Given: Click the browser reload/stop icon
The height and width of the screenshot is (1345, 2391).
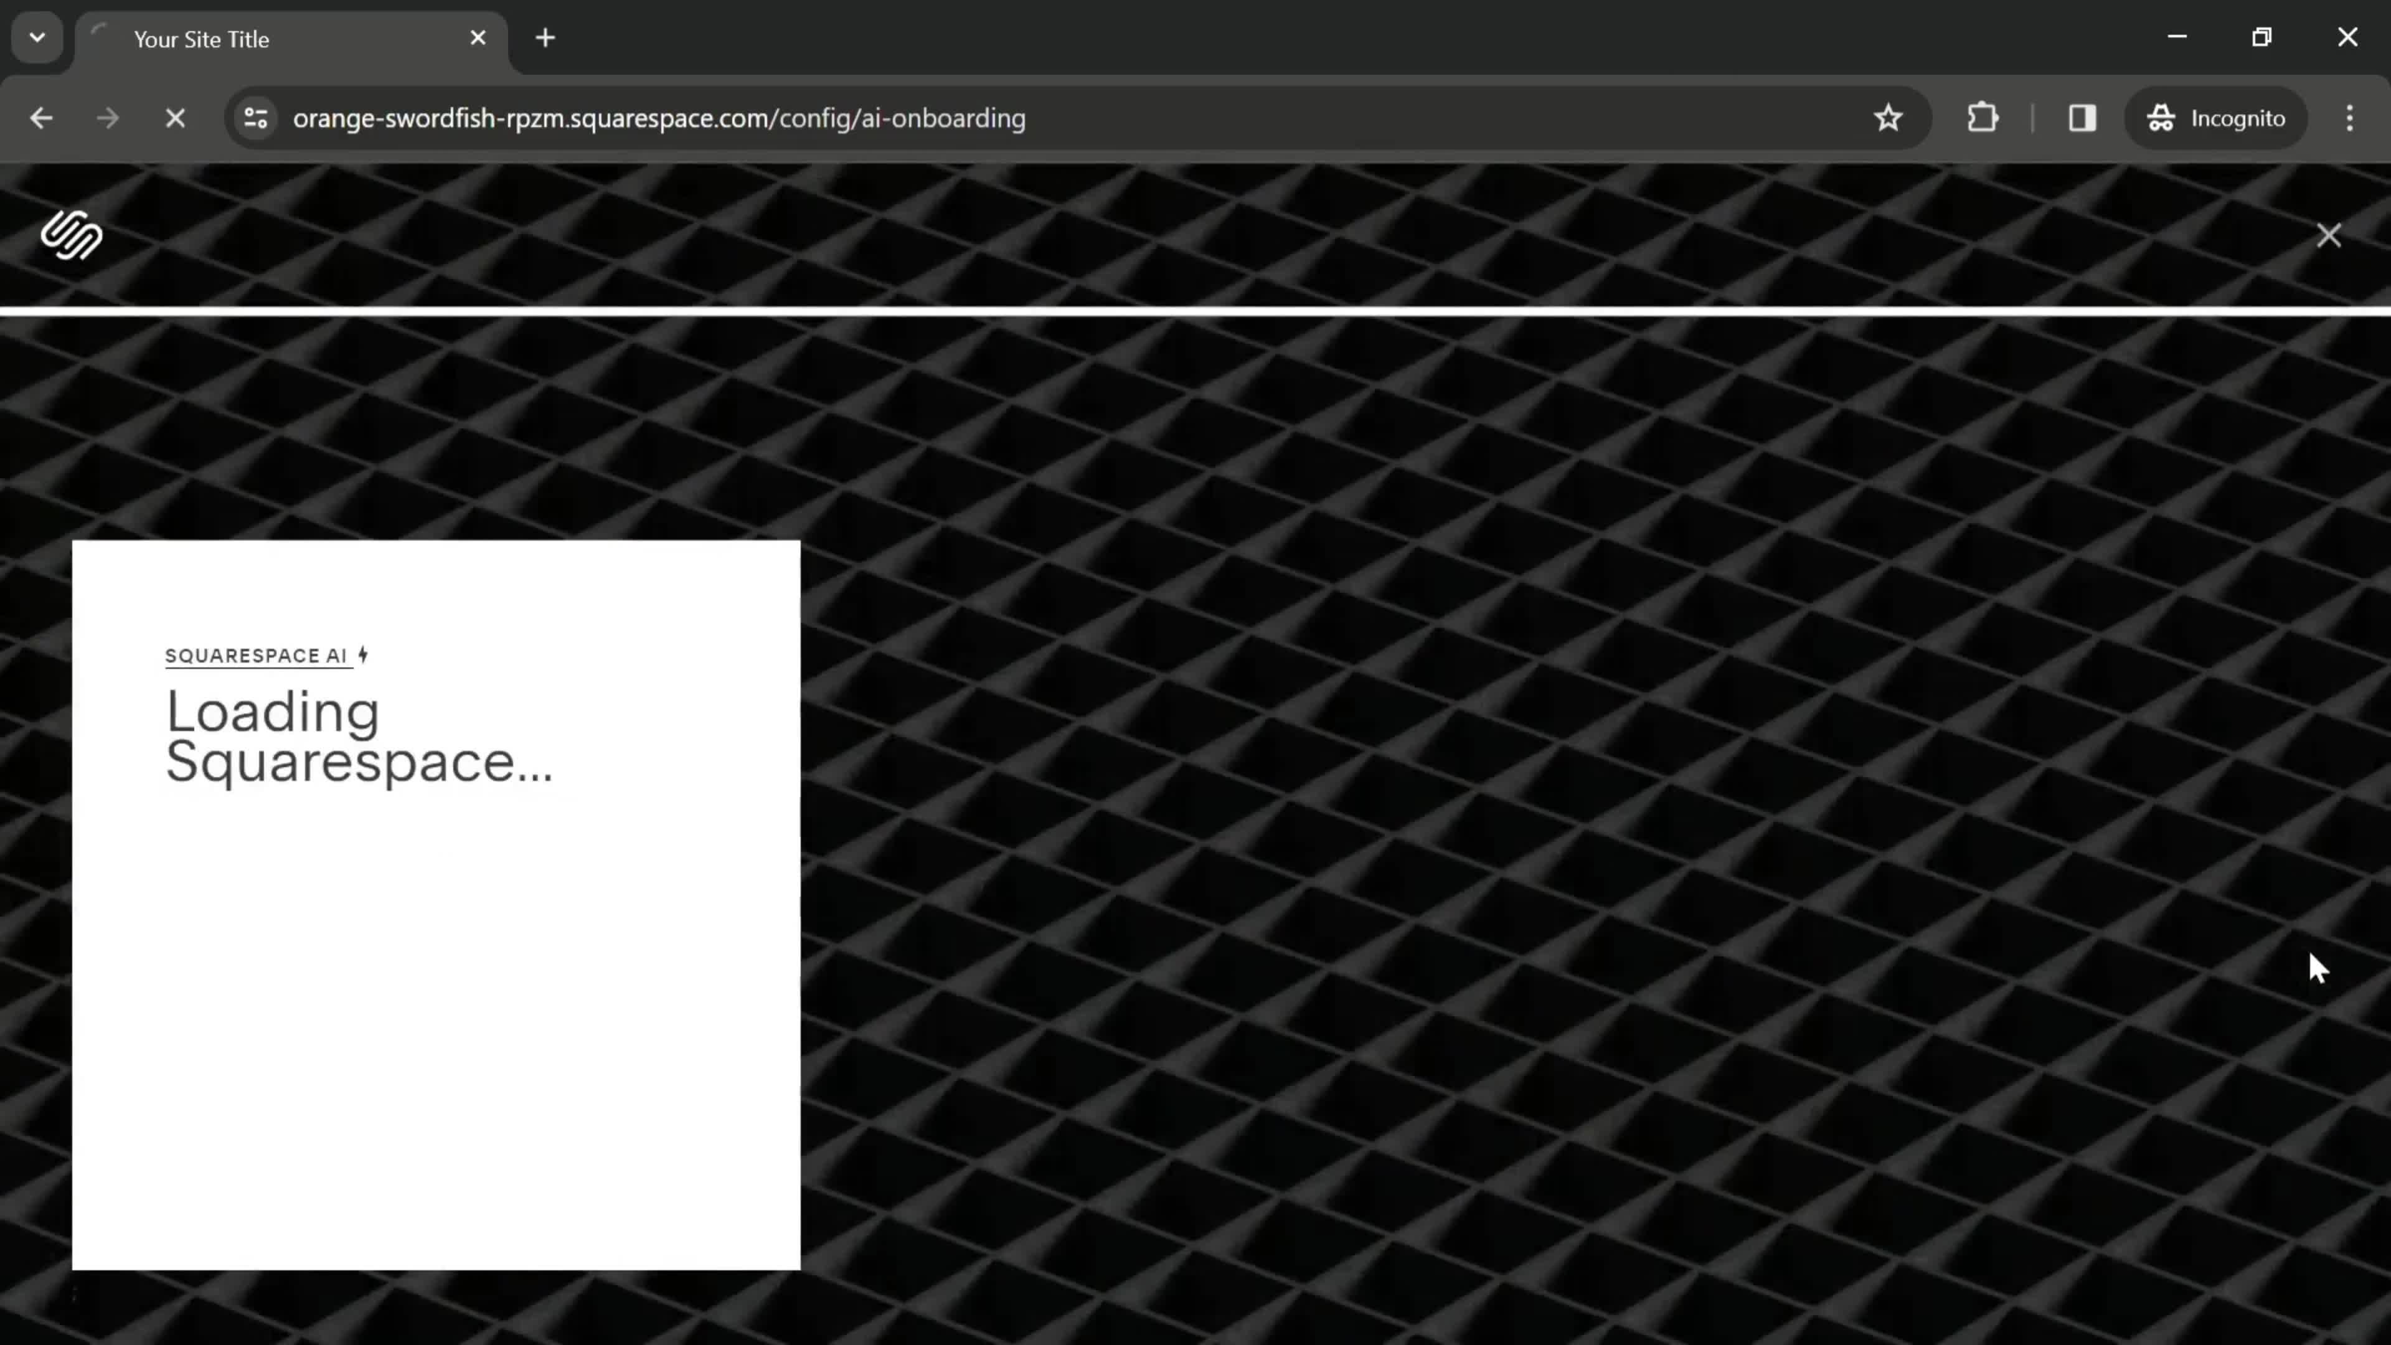Looking at the screenshot, I should [x=176, y=116].
